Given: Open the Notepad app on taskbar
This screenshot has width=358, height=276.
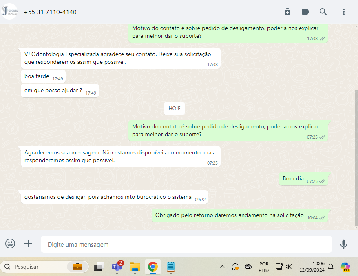Looking at the screenshot, I should [x=171, y=266].
